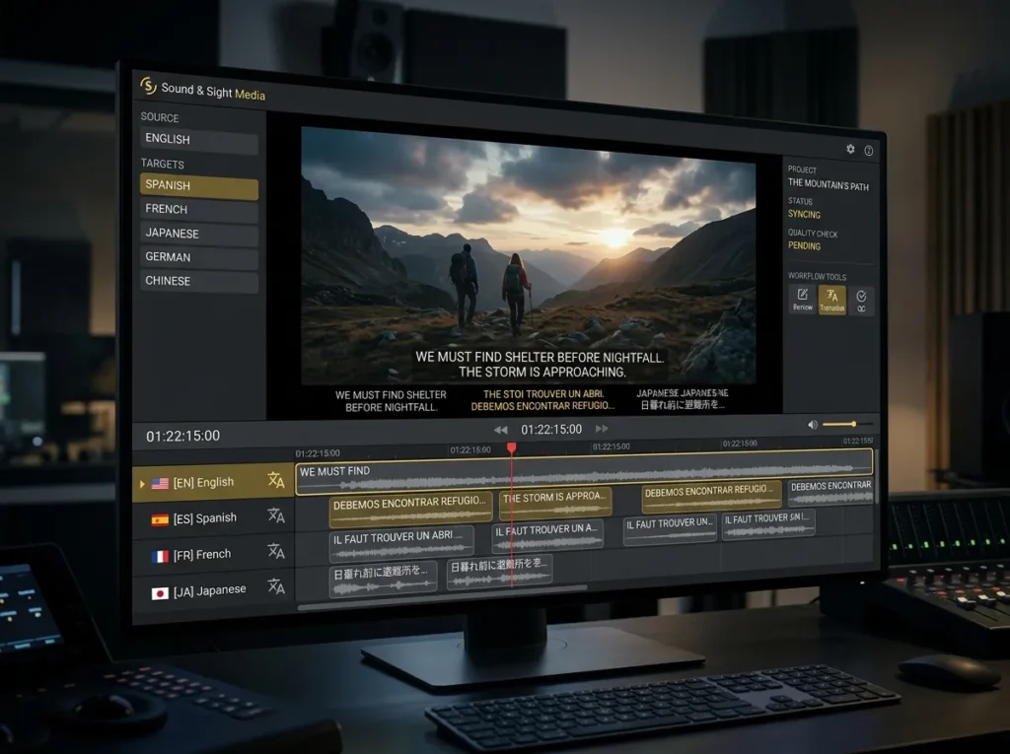Click the Spain flag on Spanish track

160,519
